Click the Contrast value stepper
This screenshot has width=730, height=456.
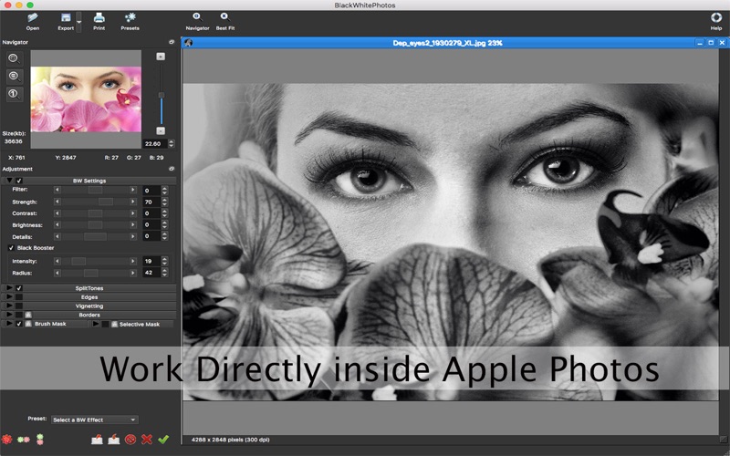click(x=165, y=213)
